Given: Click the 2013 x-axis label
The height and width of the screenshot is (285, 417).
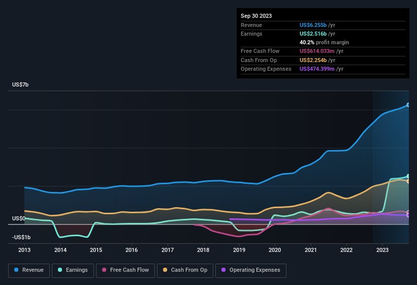Looking at the screenshot, I should pos(24,250).
